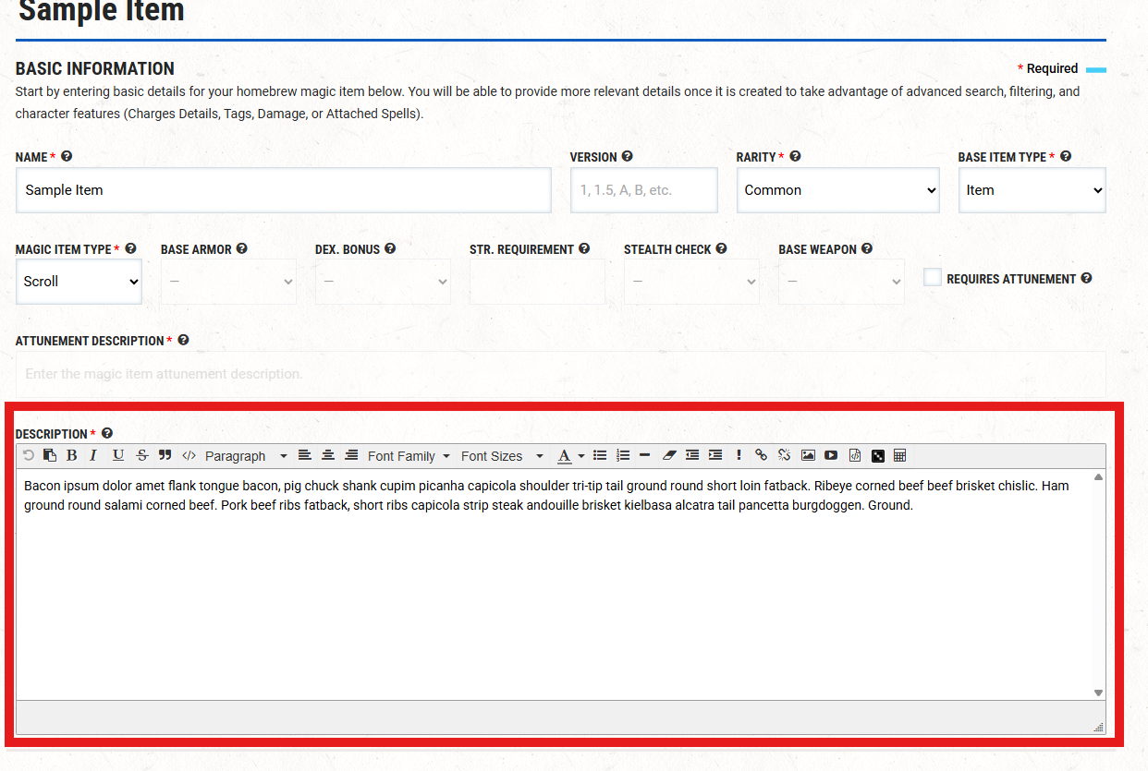
Task: Insert an image via the toolbar
Action: click(x=808, y=455)
